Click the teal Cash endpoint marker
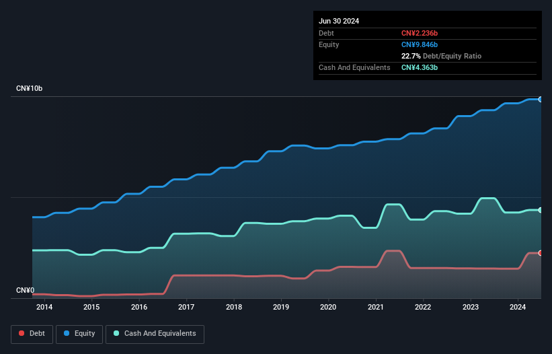The height and width of the screenshot is (354, 552). pos(541,210)
